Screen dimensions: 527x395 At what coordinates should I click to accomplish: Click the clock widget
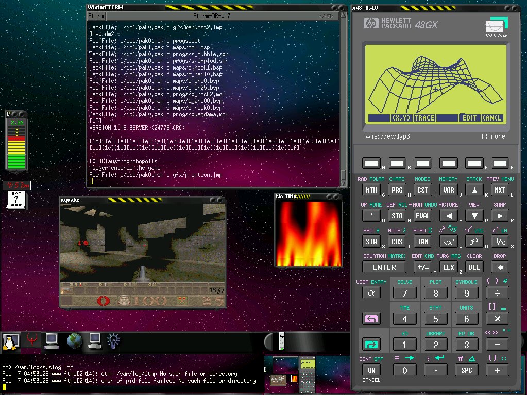(x=16, y=185)
